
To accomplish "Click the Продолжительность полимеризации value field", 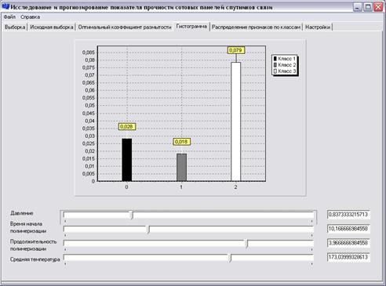I will pos(348,243).
